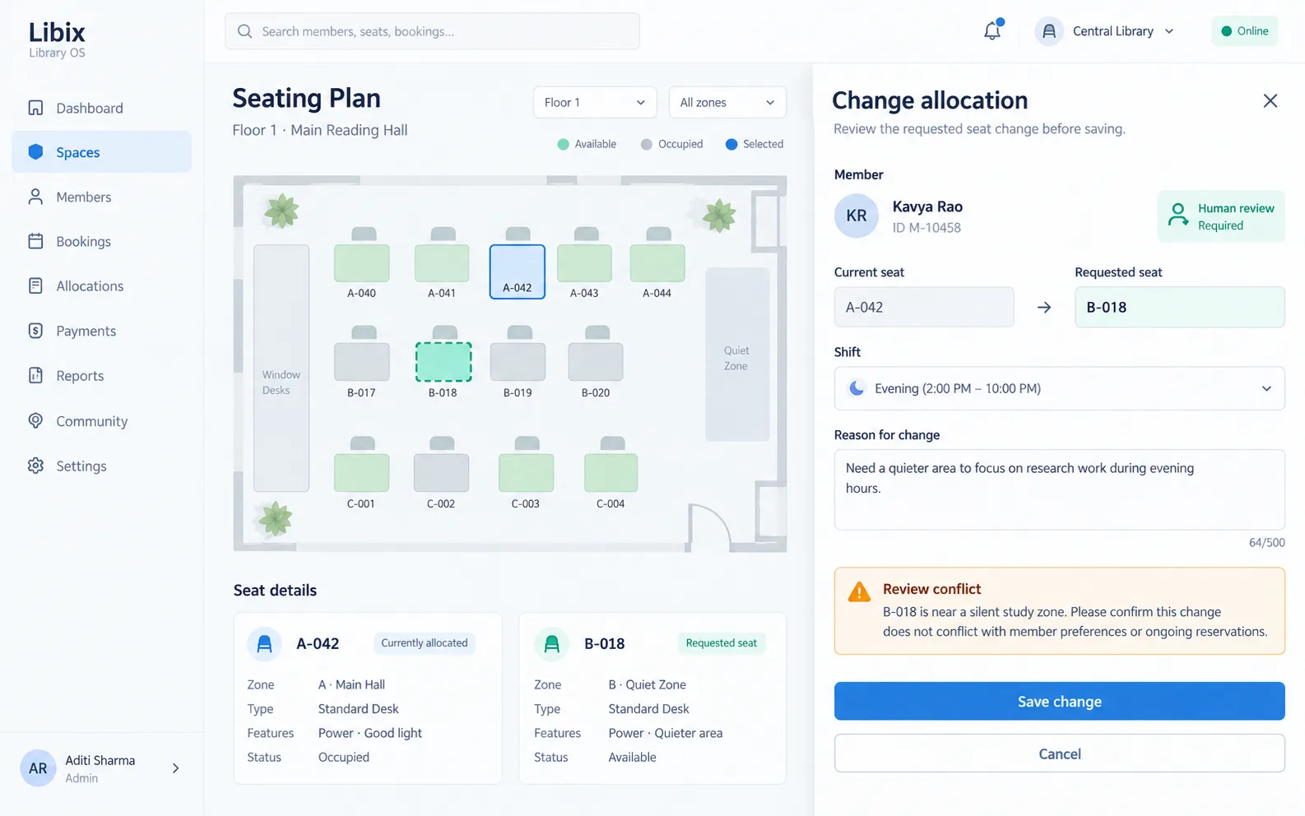
Task: Select dashed seat B-018 on plan
Action: tap(444, 362)
